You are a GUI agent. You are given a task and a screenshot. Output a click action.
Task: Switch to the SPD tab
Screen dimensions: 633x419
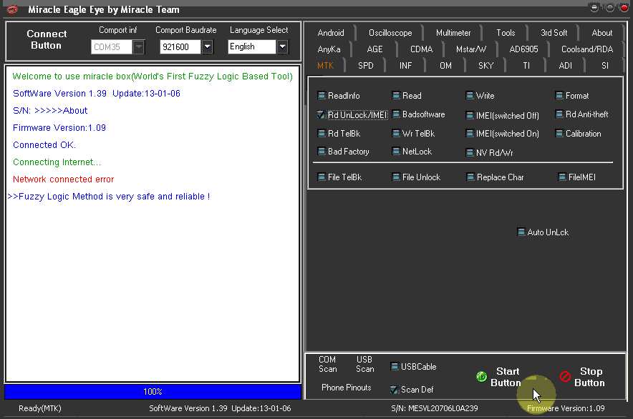click(x=366, y=66)
